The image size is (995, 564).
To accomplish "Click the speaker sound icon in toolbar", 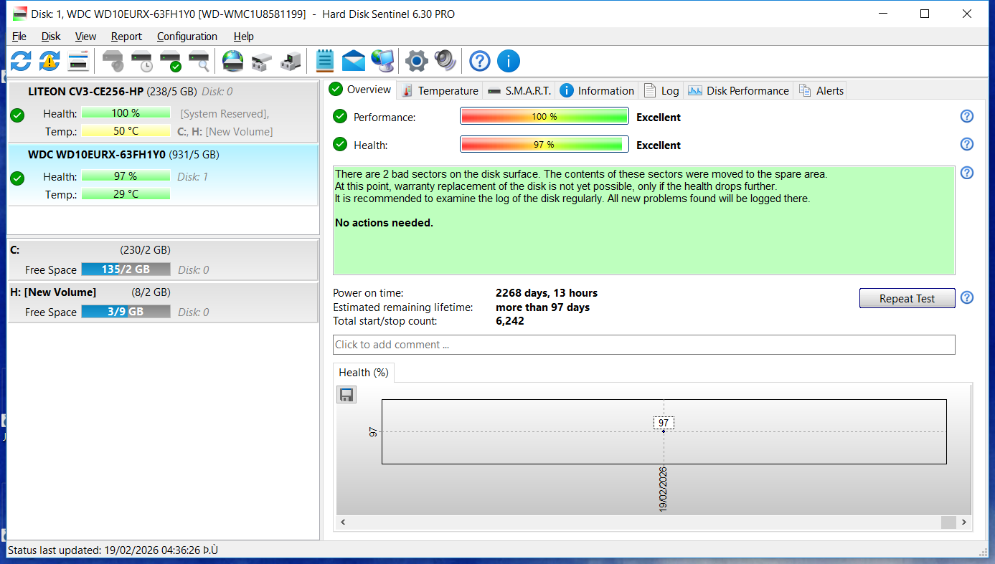I will pyautogui.click(x=445, y=61).
